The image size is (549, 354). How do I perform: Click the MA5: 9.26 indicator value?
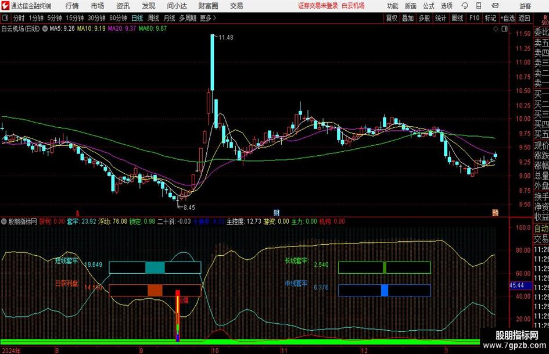pos(62,28)
